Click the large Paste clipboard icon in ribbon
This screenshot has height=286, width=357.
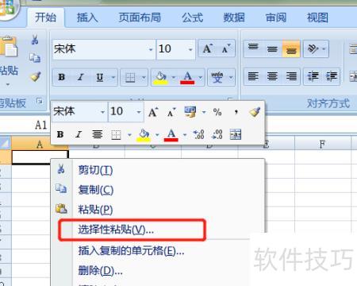click(9, 47)
